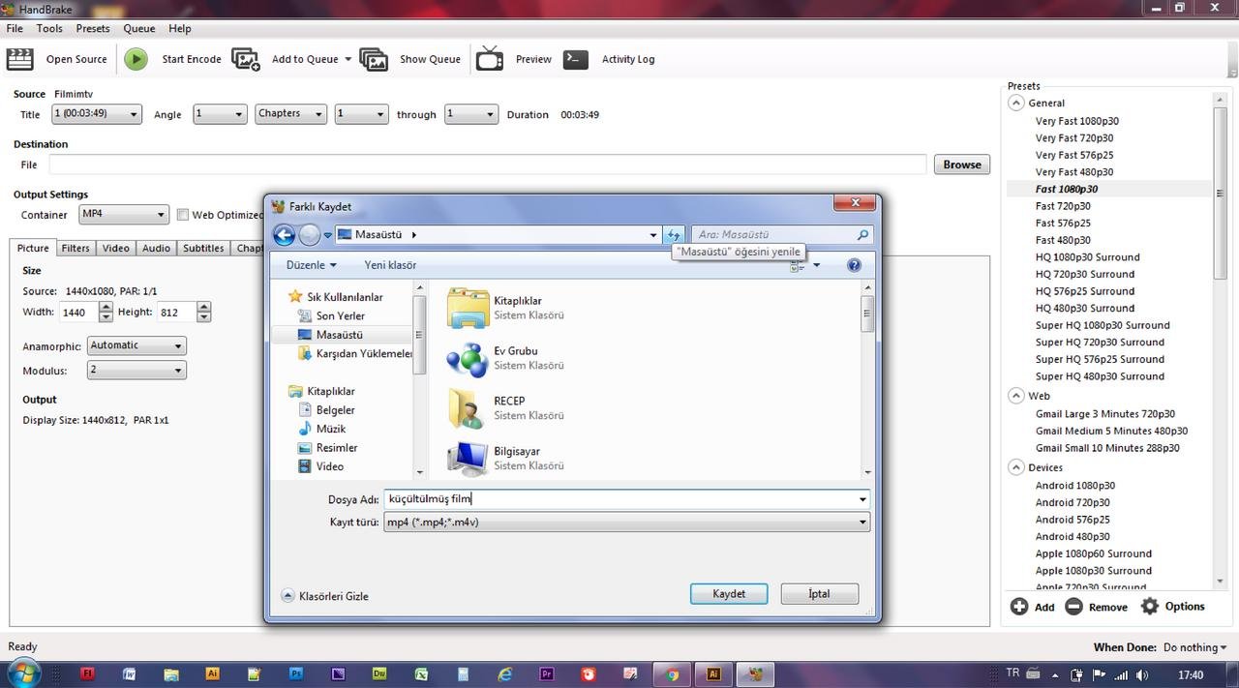Click Dreamweaver icon in the taskbar

(379, 674)
